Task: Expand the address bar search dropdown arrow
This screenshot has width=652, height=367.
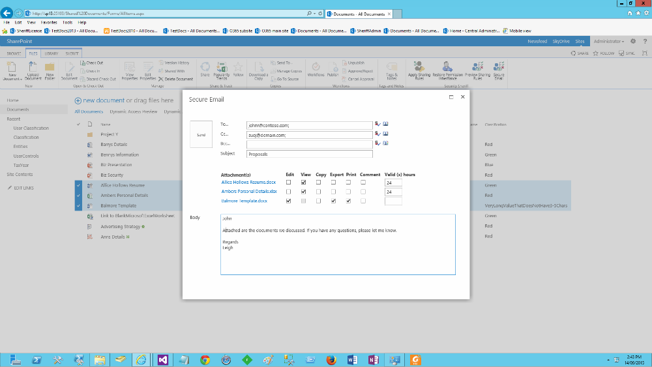Action: pyautogui.click(x=314, y=14)
